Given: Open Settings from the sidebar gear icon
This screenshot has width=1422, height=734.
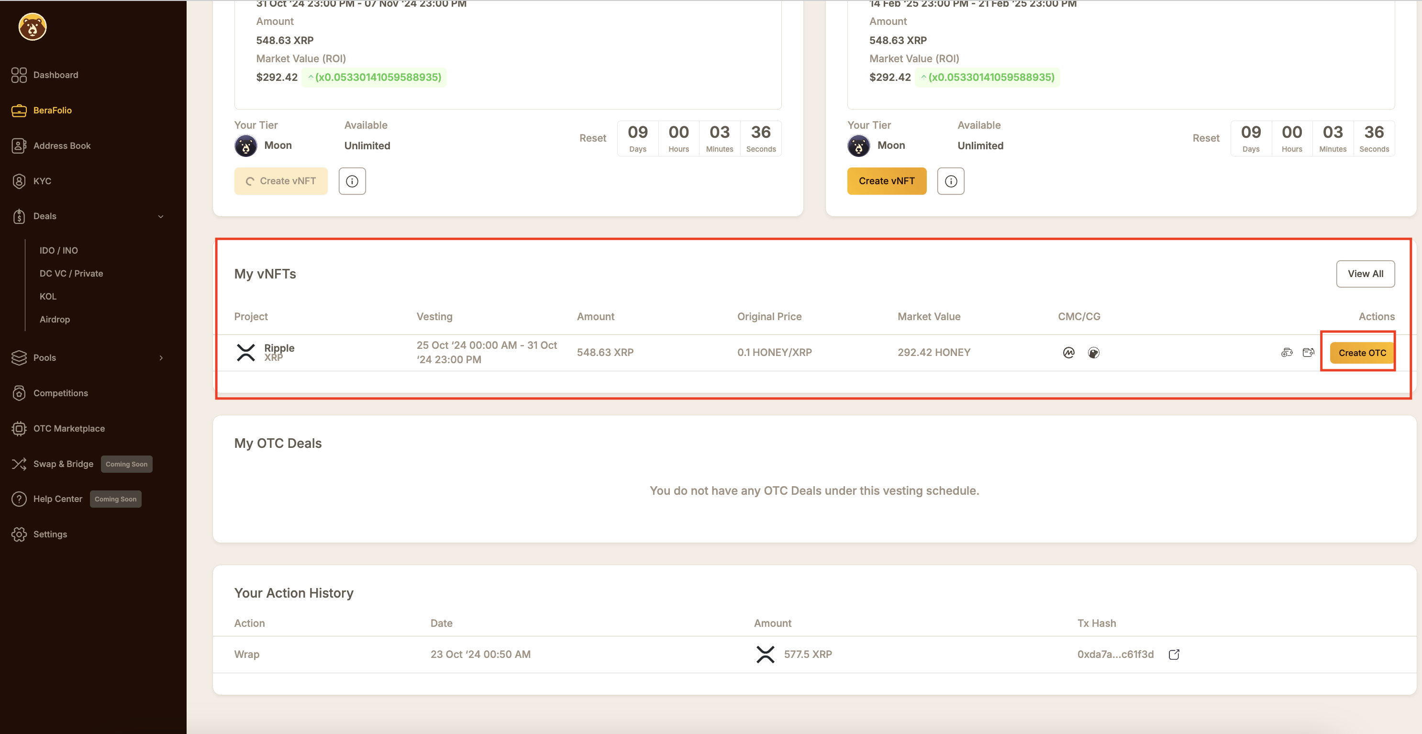Looking at the screenshot, I should (x=19, y=534).
